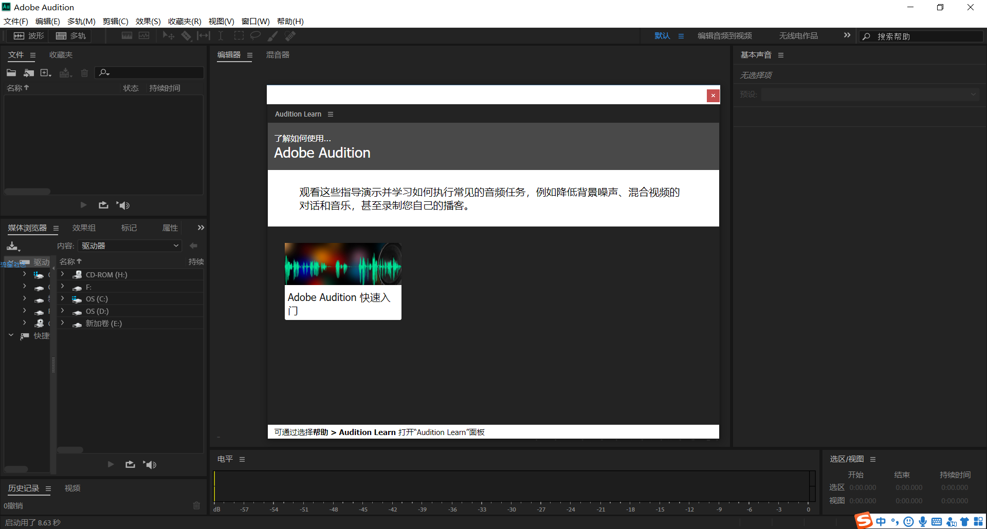Viewport: 987px width, 529px height.
Task: Toggle spectral pitch display icon
Action: click(x=144, y=35)
